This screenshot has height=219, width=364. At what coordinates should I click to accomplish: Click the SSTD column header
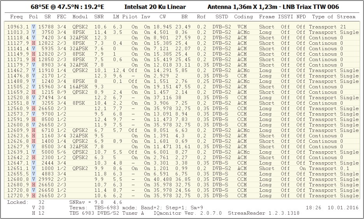[222, 17]
